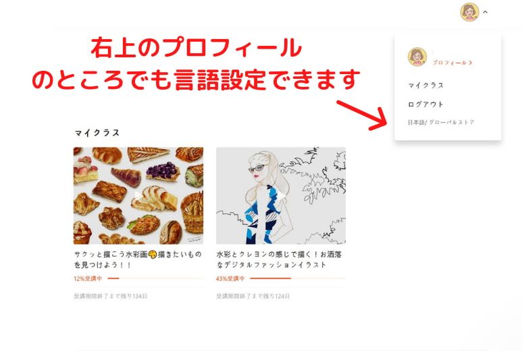This screenshot has height=351, width=522.
Task: Open the プロフィール link in the dropdown
Action: click(450, 63)
